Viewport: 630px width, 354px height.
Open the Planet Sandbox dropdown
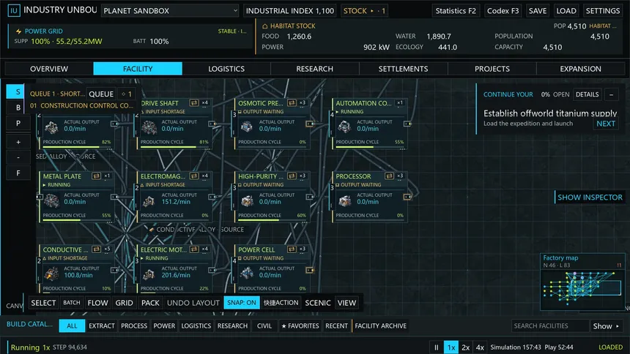pos(170,11)
